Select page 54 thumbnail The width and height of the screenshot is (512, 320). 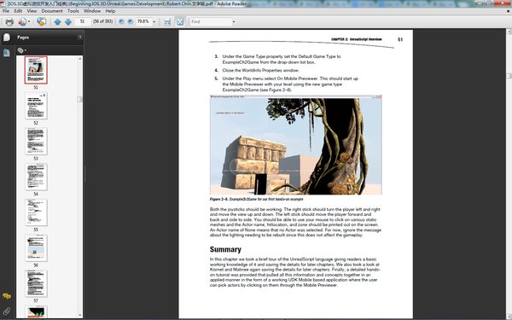(36, 177)
